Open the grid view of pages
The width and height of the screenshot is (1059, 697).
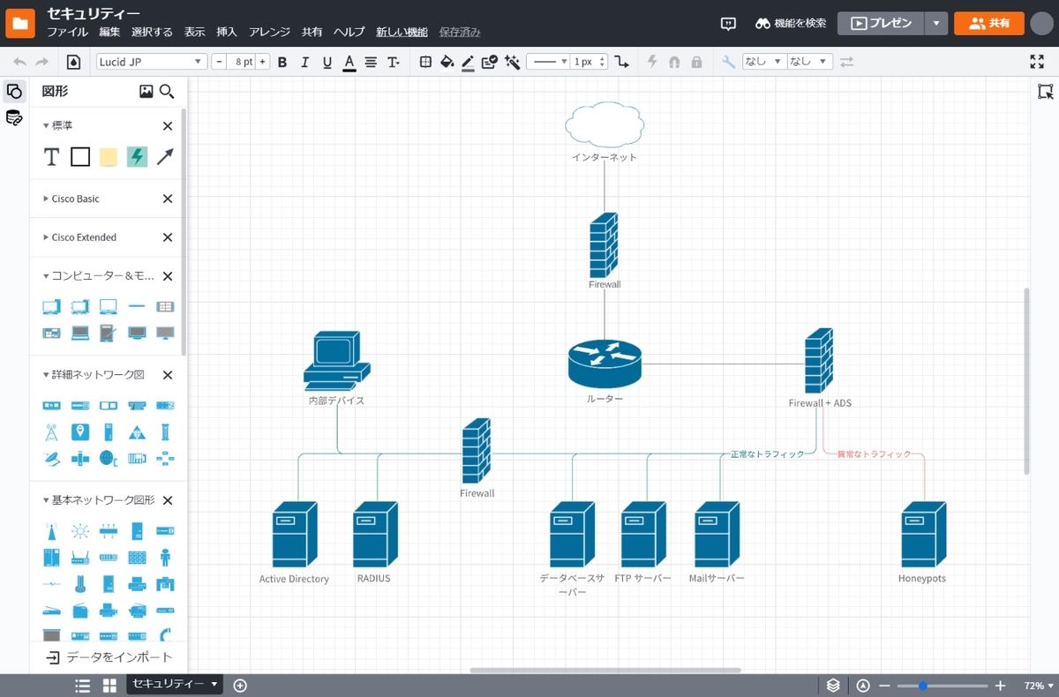tap(109, 686)
